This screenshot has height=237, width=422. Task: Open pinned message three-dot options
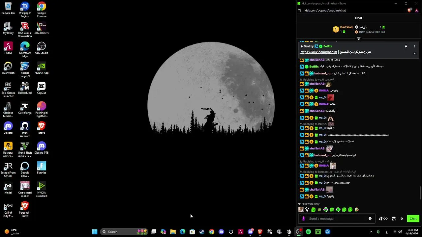[415, 46]
